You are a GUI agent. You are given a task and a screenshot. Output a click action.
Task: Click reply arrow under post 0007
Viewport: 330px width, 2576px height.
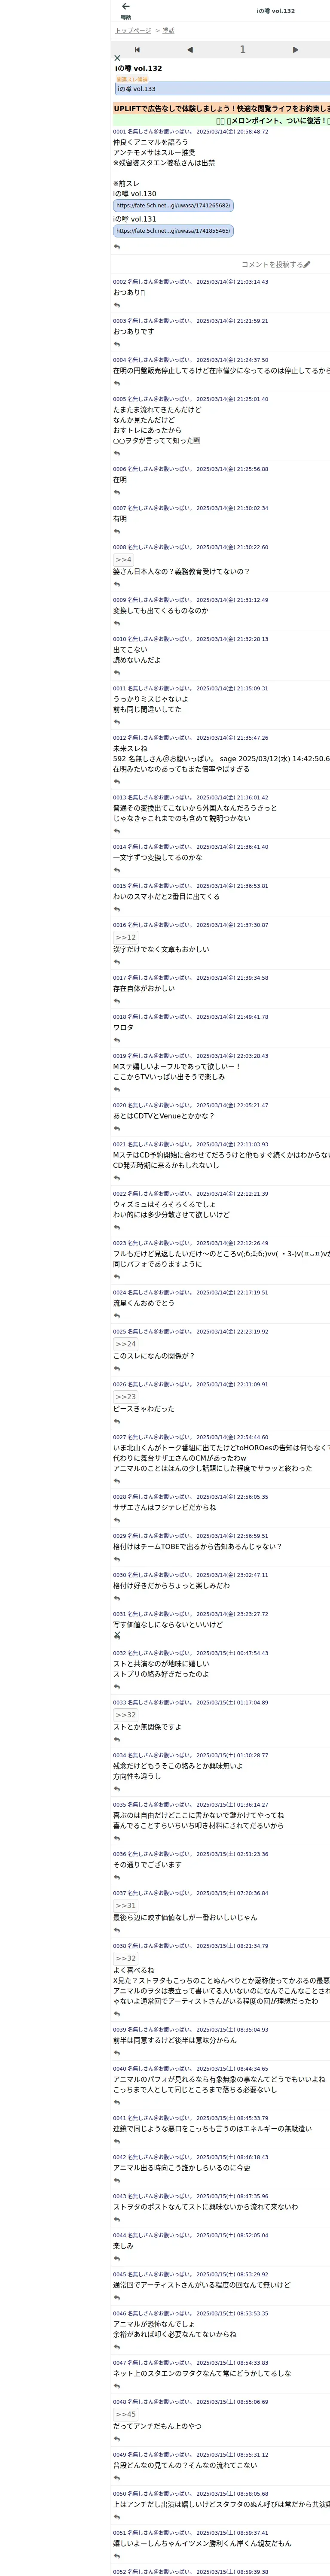click(x=117, y=531)
